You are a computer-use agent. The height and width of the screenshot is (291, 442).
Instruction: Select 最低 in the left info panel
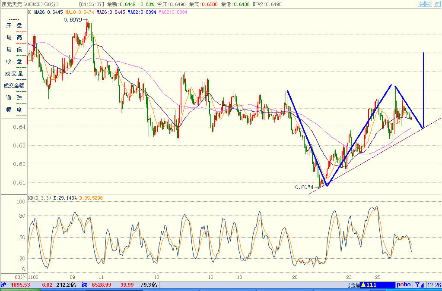pyautogui.click(x=14, y=50)
